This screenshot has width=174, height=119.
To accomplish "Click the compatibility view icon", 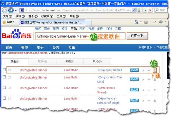I will tap(139, 10).
